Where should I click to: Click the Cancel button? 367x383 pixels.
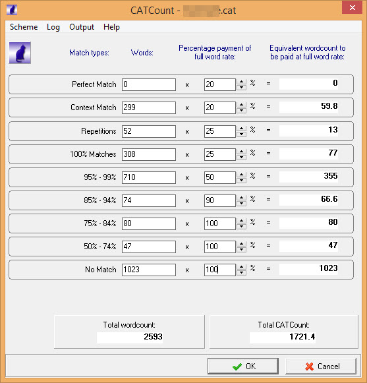coord(321,366)
